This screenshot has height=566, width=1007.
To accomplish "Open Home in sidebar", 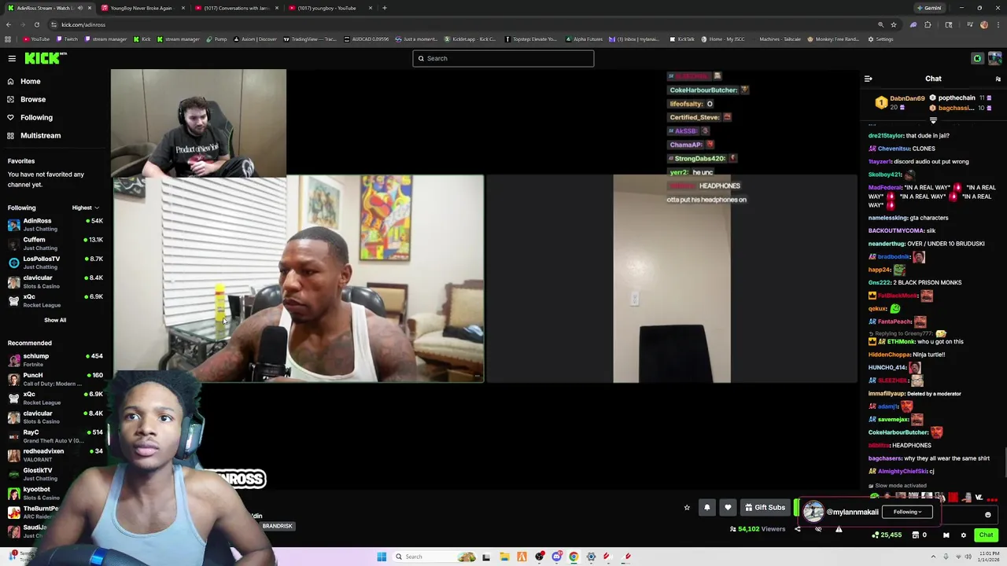I will pyautogui.click(x=30, y=81).
